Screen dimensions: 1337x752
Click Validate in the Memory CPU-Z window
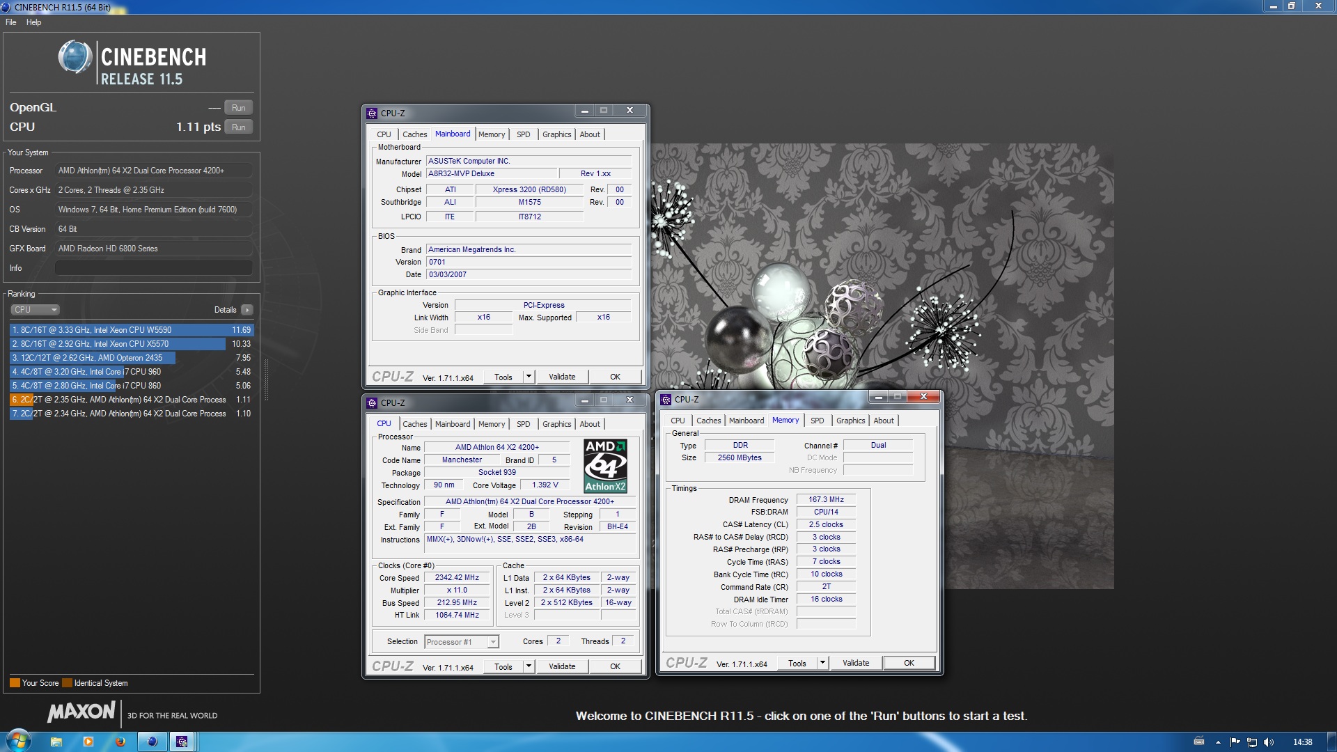point(856,664)
